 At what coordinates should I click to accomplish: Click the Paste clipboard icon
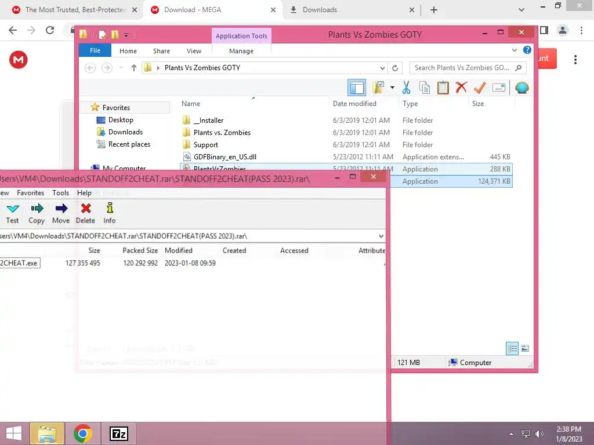tap(443, 87)
